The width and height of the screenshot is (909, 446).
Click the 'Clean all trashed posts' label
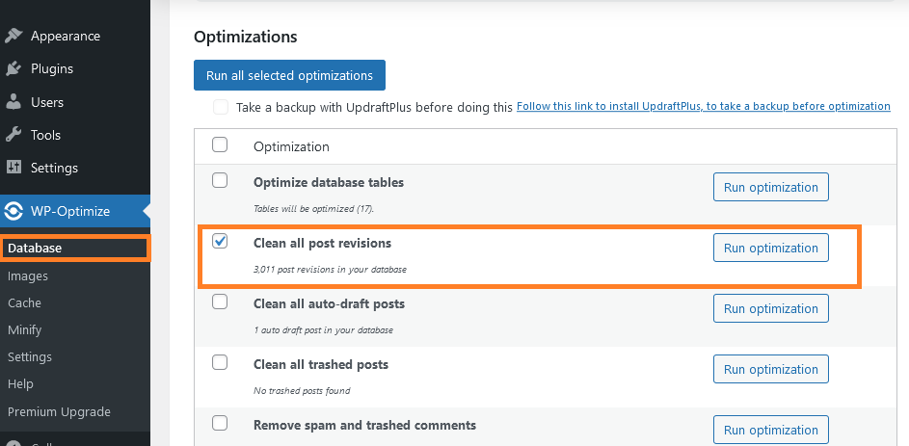(x=321, y=365)
